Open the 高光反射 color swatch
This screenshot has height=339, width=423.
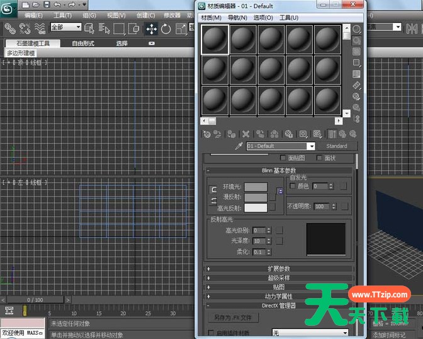tap(256, 208)
